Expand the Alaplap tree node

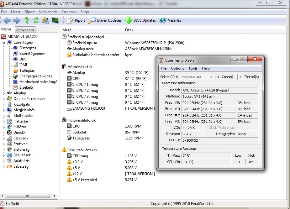[x=4, y=93]
